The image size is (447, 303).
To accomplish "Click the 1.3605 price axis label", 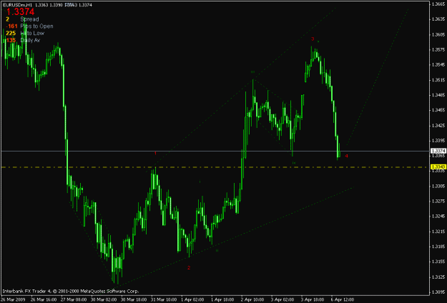I will click(x=438, y=34).
